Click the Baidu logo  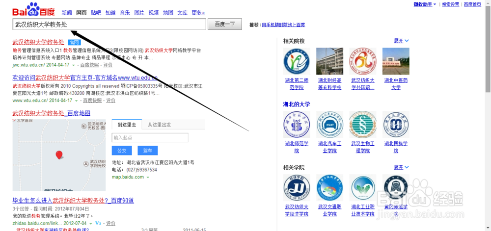coord(33,10)
